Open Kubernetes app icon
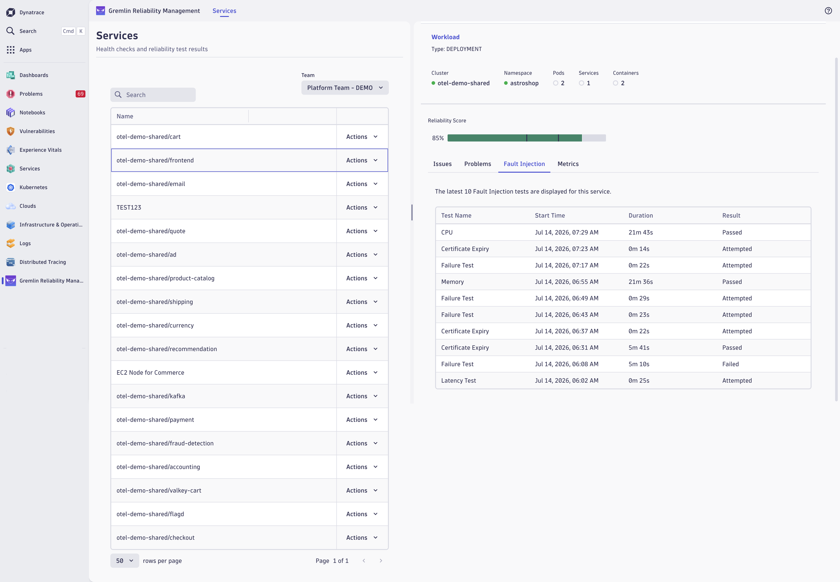The height and width of the screenshot is (582, 840). tap(11, 188)
